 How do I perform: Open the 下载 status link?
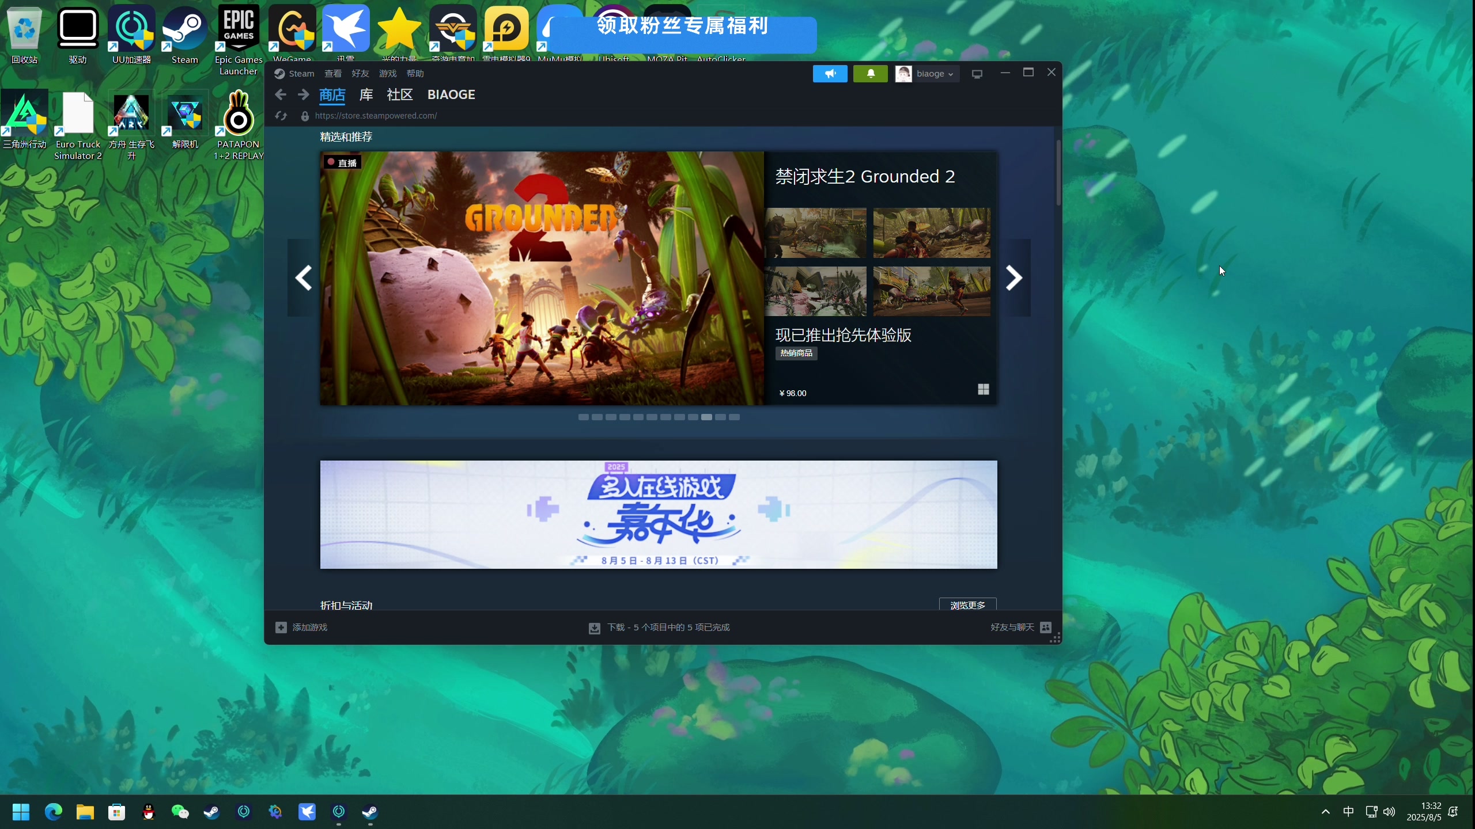668,628
